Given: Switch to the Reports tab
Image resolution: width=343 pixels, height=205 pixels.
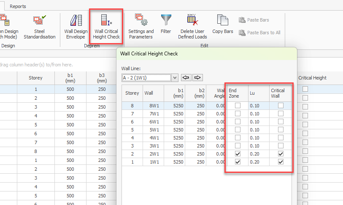Looking at the screenshot, I should click(18, 6).
